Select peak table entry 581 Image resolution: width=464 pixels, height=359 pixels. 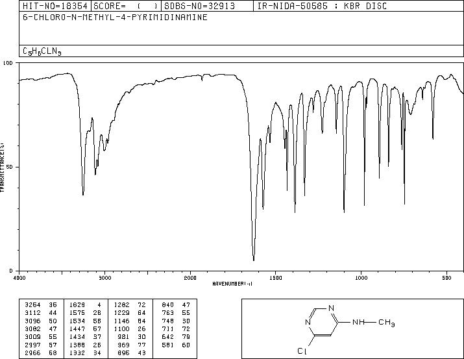coord(168,345)
